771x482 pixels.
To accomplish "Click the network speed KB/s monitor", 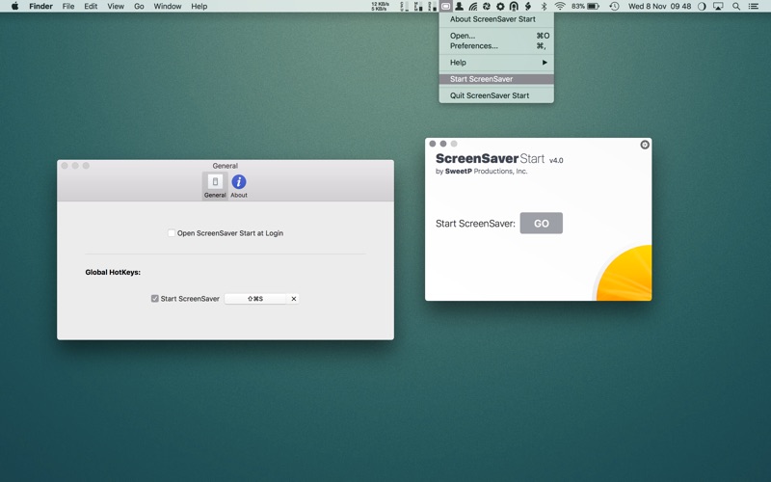I will point(380,7).
